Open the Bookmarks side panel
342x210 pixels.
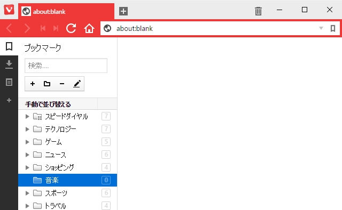point(9,46)
